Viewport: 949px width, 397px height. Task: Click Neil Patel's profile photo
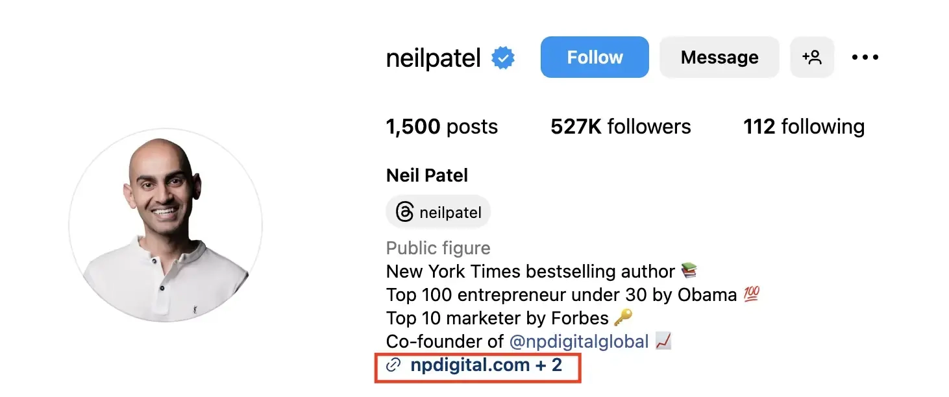(x=166, y=225)
